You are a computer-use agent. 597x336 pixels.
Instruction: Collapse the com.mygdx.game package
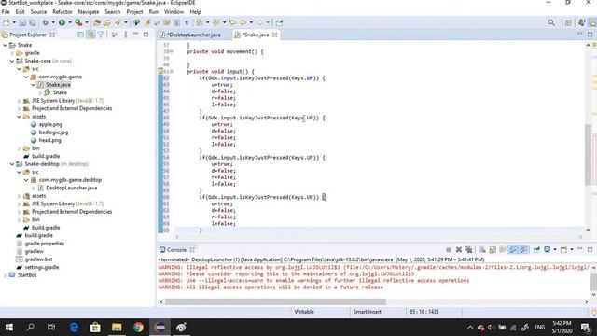point(26,77)
